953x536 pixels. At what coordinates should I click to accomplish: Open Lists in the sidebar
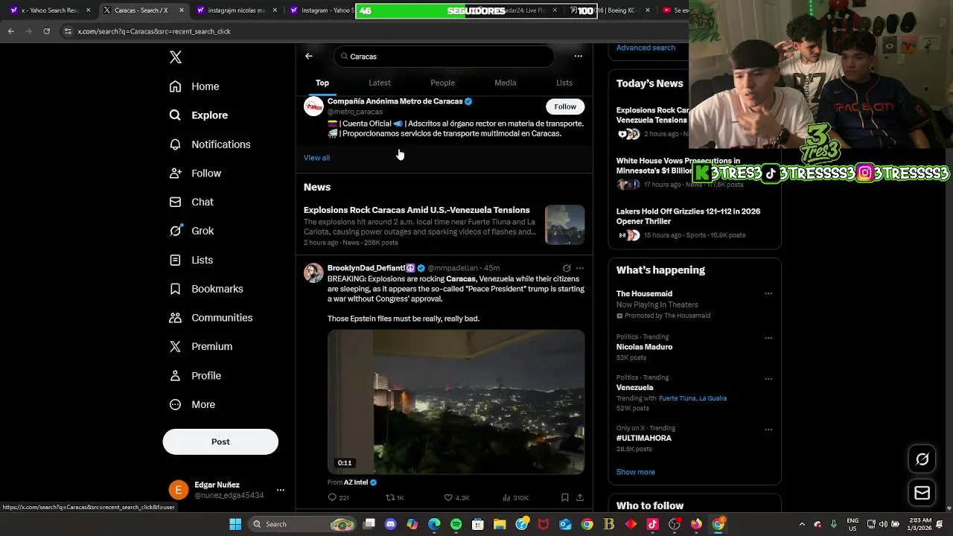coord(191,260)
